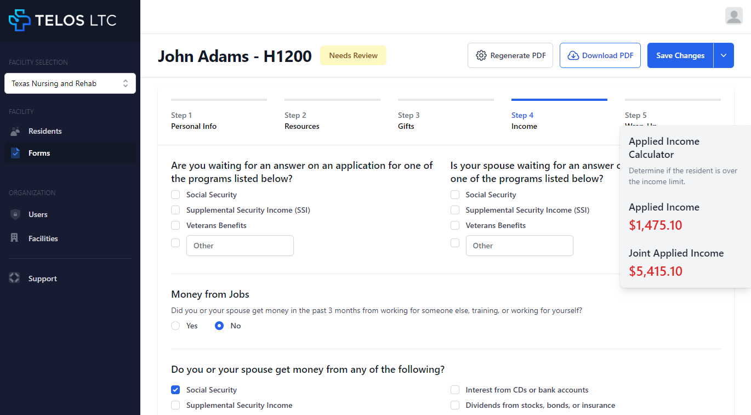Viewport: 751px width, 415px height.
Task: Check spouse's Veterans Benefits checkbox
Action: point(455,225)
